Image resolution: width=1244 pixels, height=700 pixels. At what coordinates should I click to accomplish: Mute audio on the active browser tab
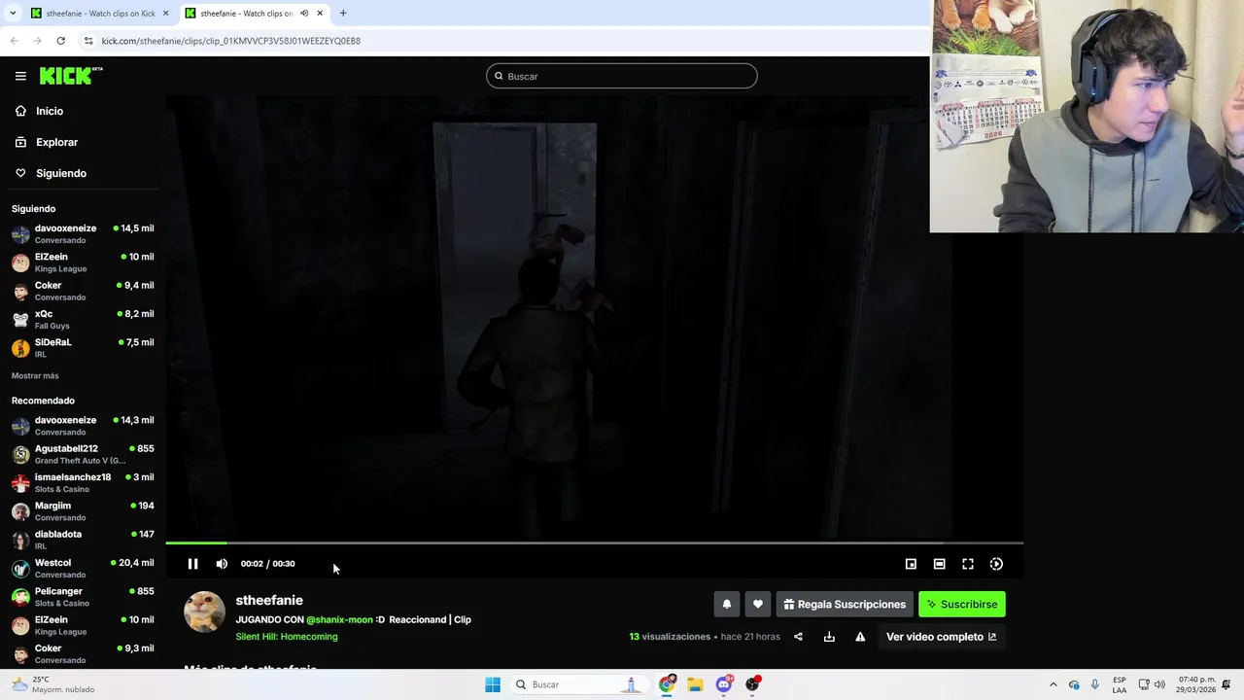point(304,14)
